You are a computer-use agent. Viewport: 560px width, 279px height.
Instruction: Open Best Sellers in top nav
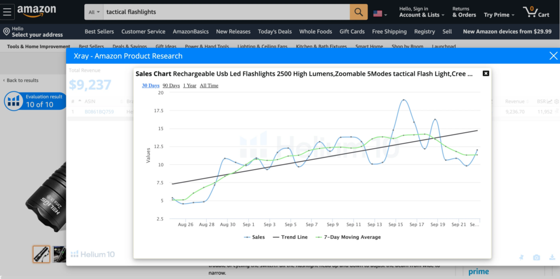coord(100,31)
